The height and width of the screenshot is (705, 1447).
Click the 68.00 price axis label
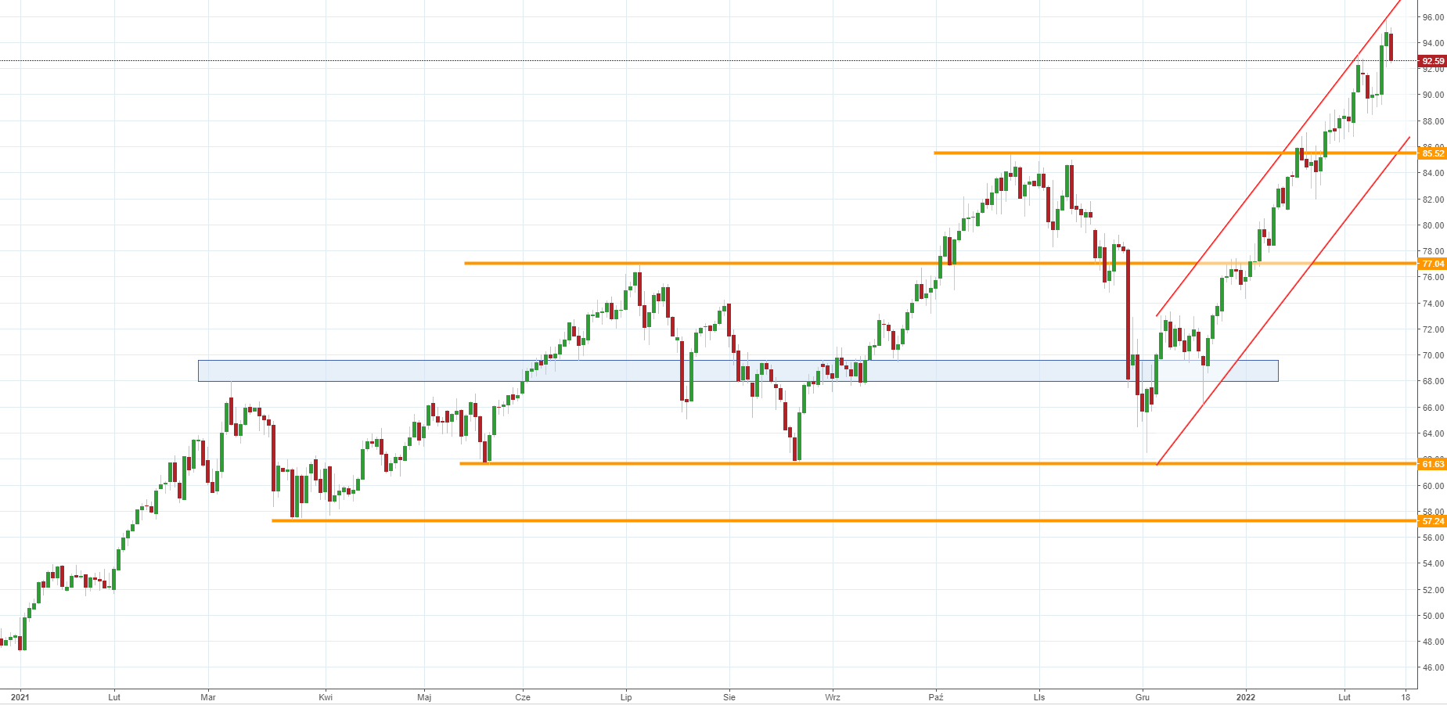point(1433,382)
